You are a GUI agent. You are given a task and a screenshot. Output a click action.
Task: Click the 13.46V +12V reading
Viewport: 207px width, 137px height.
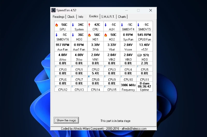pyautogui.click(x=144, y=45)
